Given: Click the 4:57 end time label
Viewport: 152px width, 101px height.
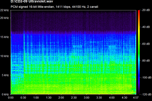Looking at the screenshot, I should pyautogui.click(x=136, y=97).
